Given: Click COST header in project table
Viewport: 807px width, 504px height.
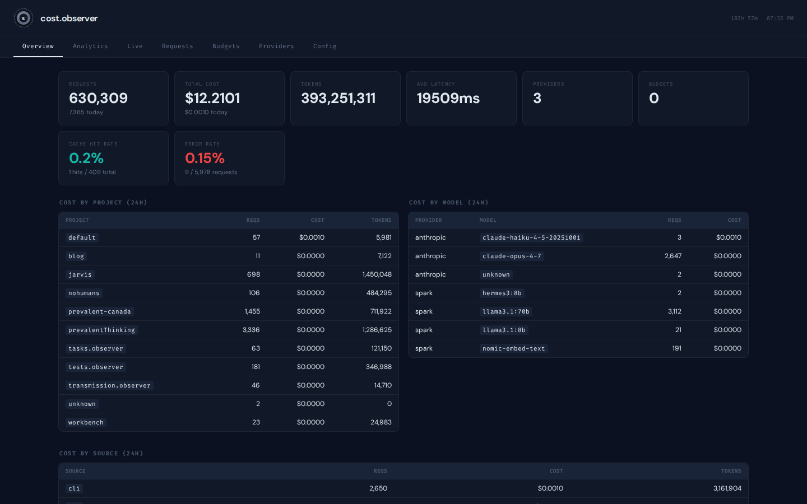Looking at the screenshot, I should click(x=318, y=220).
